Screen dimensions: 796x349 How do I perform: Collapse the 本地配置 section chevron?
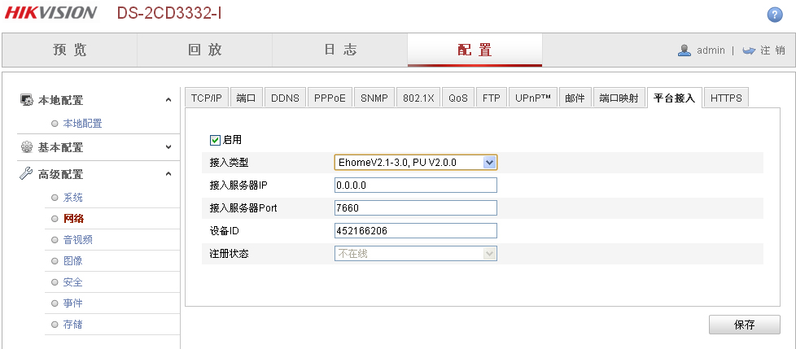tap(168, 100)
